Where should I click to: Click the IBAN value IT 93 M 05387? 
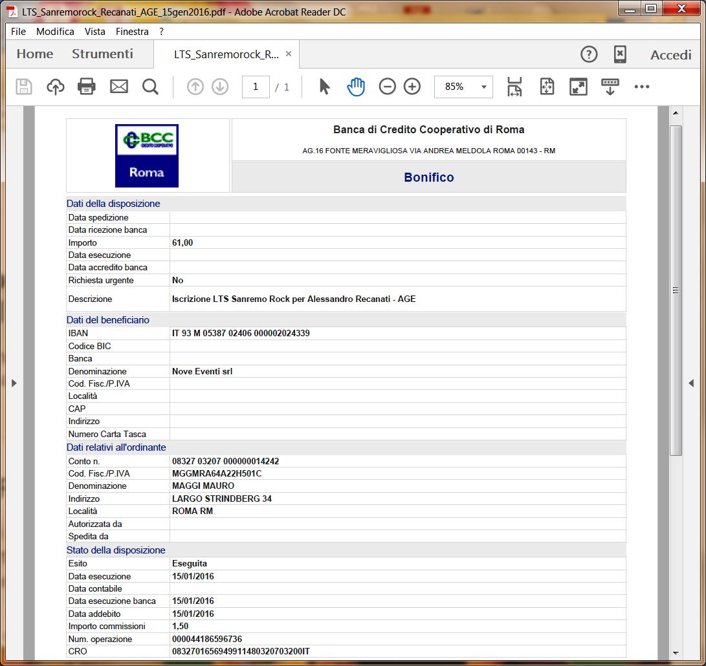(241, 334)
